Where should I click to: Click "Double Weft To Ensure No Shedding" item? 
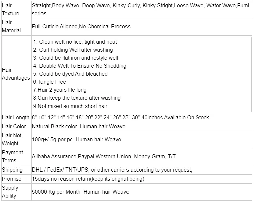80,66
